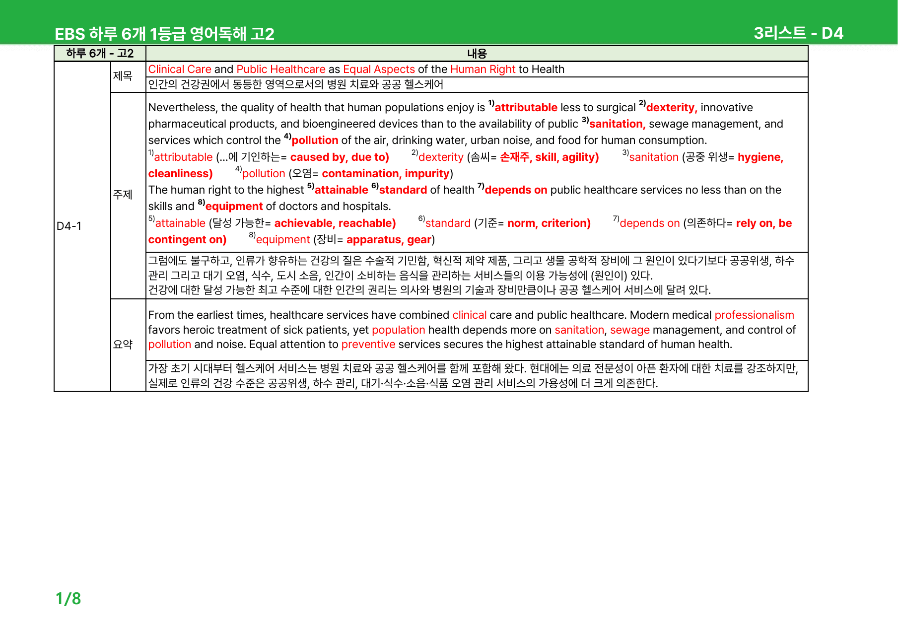Click the bold red word 'equipment' in the passage
Screen dimensions: 898x635
234,206
